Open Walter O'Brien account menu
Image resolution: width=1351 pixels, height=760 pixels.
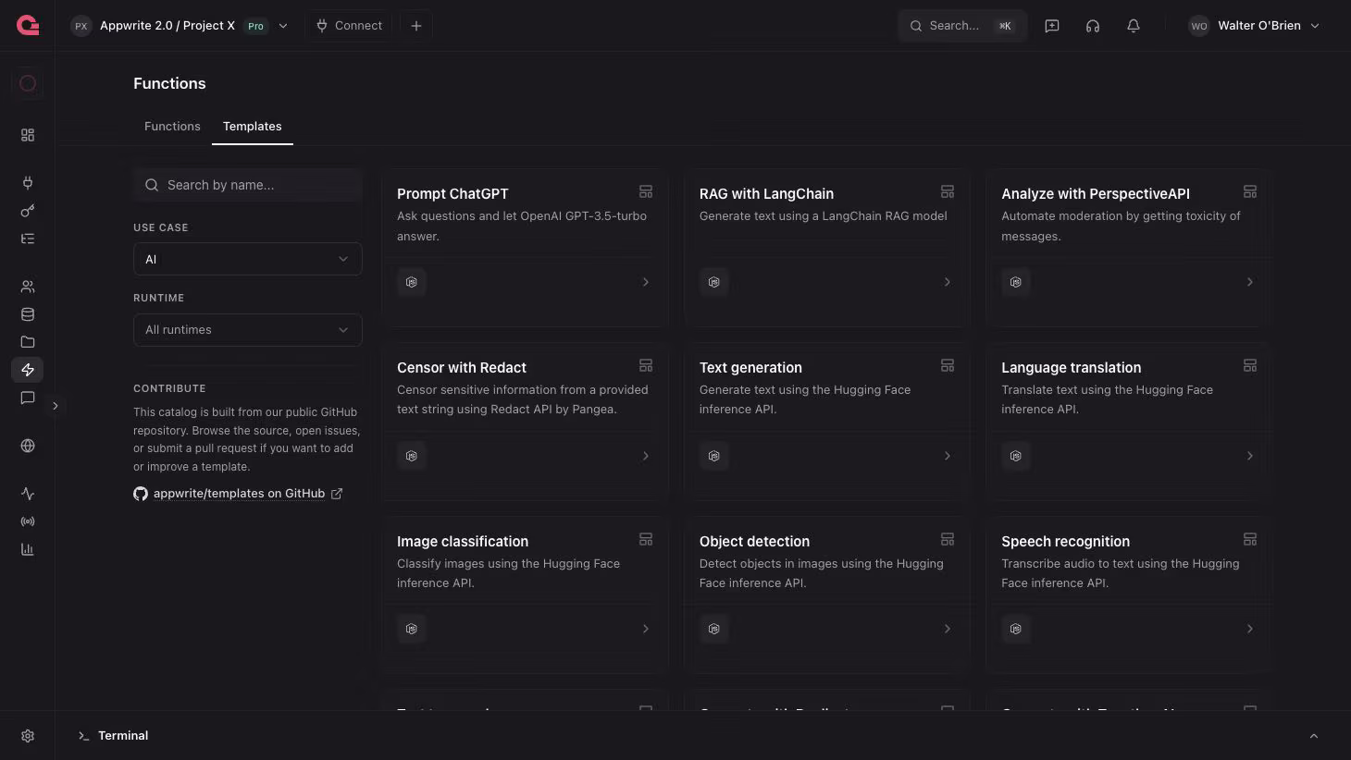(x=1255, y=26)
